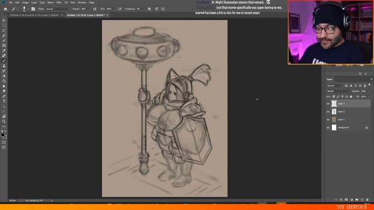Image resolution: width=374 pixels, height=210 pixels.
Task: Select the Dodge tool
Action: click(4, 91)
